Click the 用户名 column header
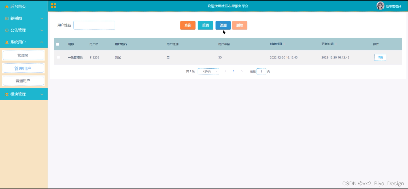Screen dimensions: 408x189 [x=94, y=44]
